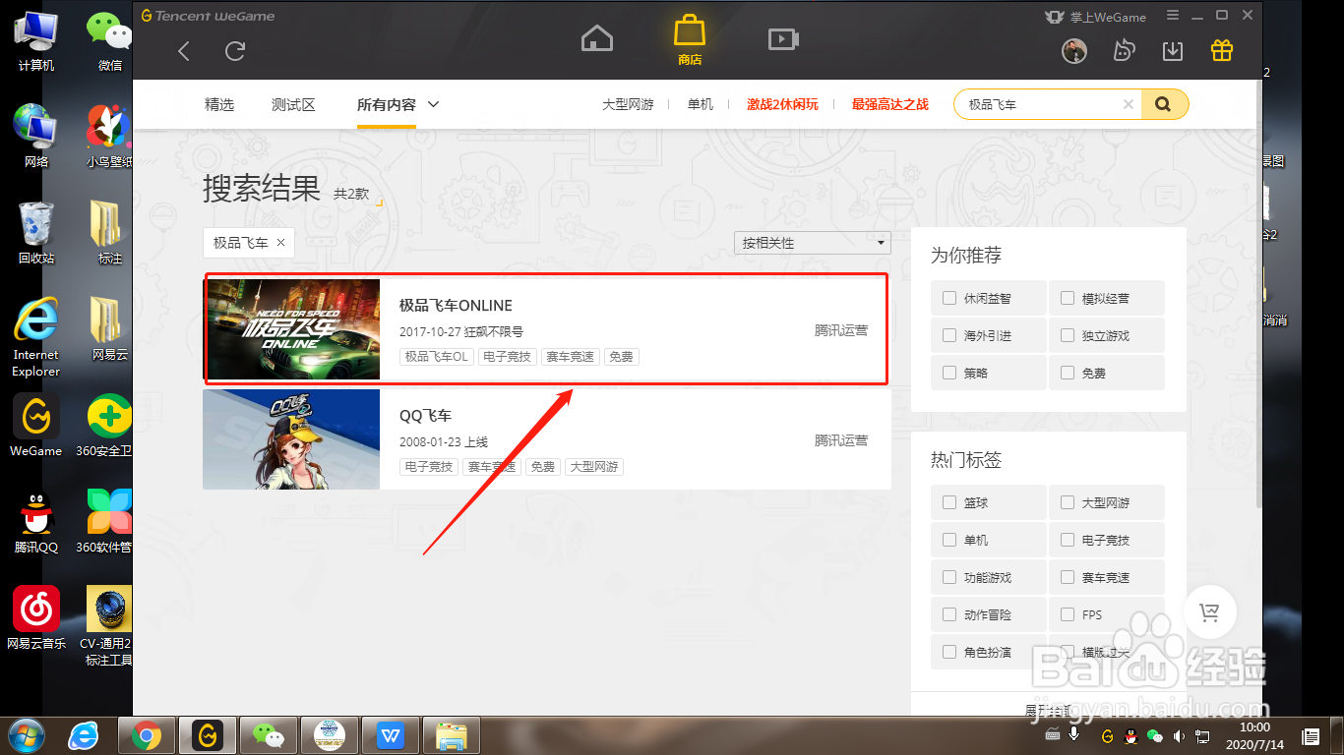Open the QQ飞车 game thumbnail
Image resolution: width=1344 pixels, height=755 pixels.
pos(291,439)
